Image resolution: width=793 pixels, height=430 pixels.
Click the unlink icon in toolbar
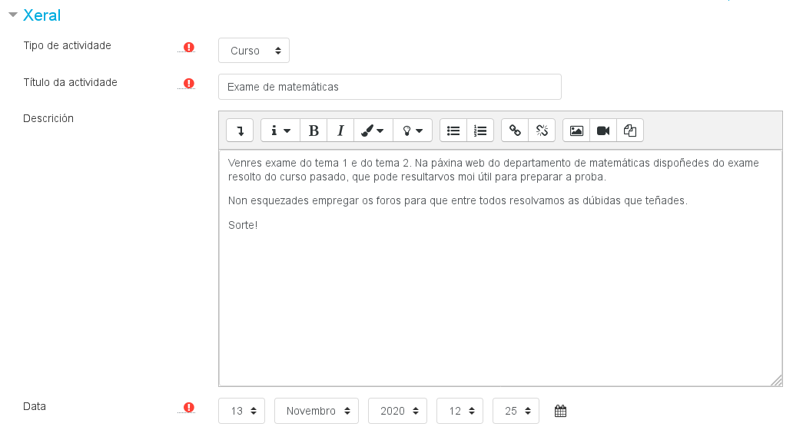pyautogui.click(x=542, y=131)
